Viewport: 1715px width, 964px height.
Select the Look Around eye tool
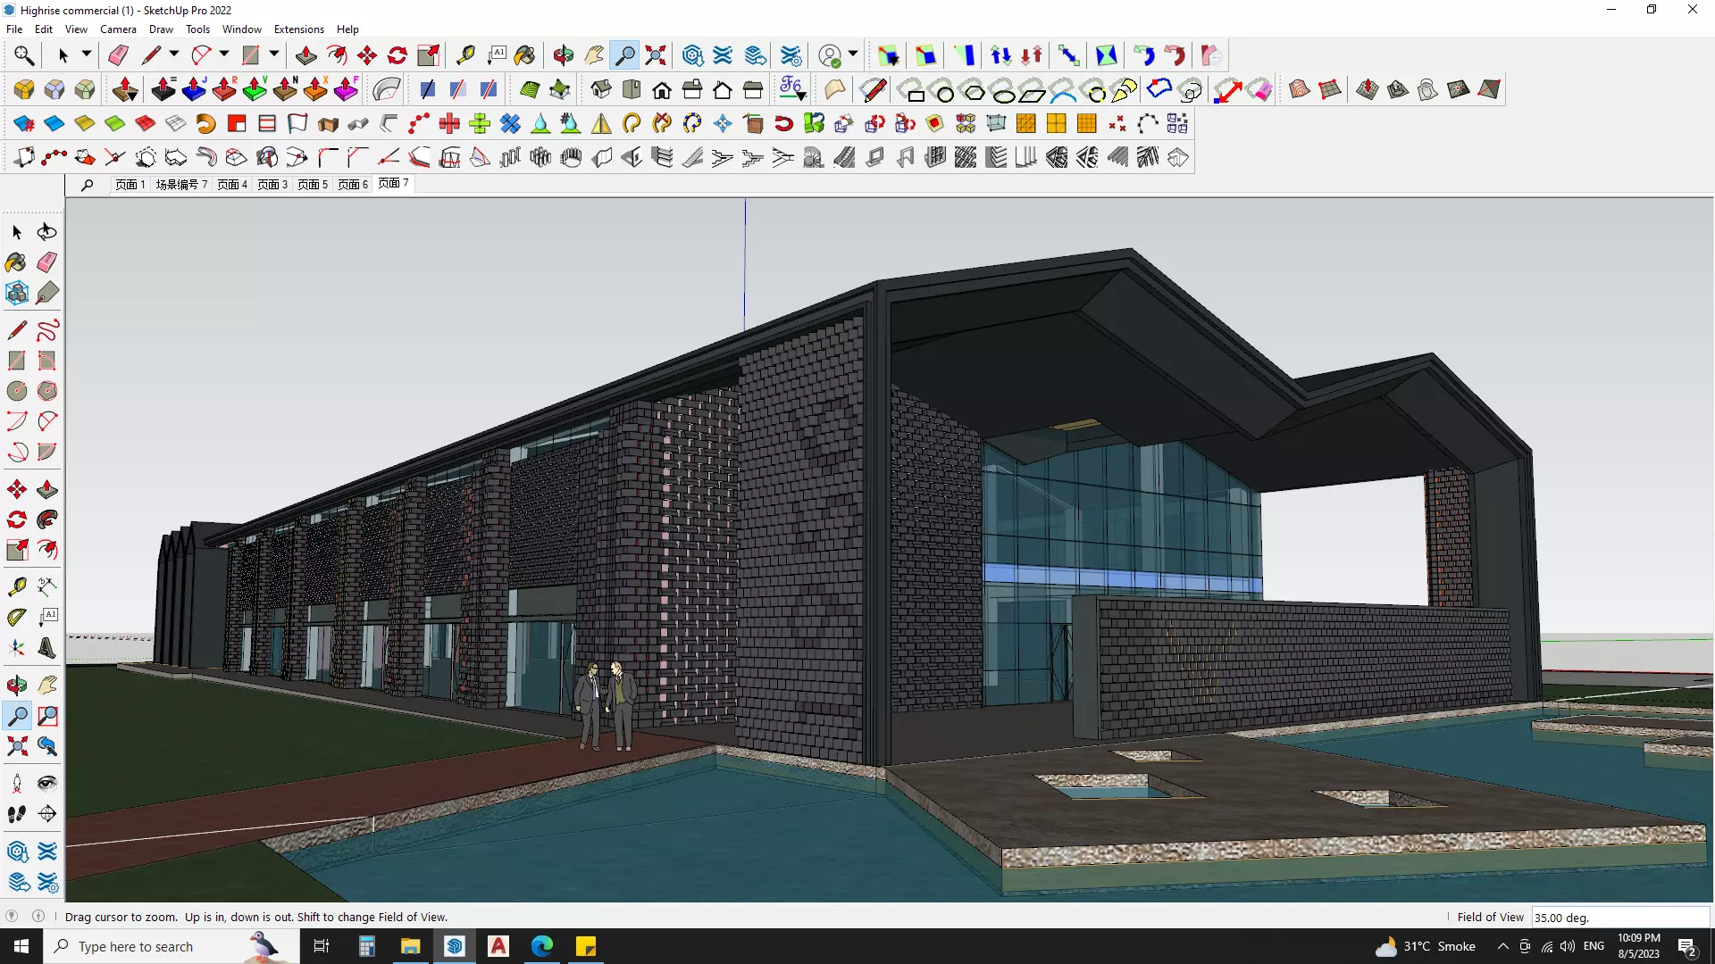47,784
